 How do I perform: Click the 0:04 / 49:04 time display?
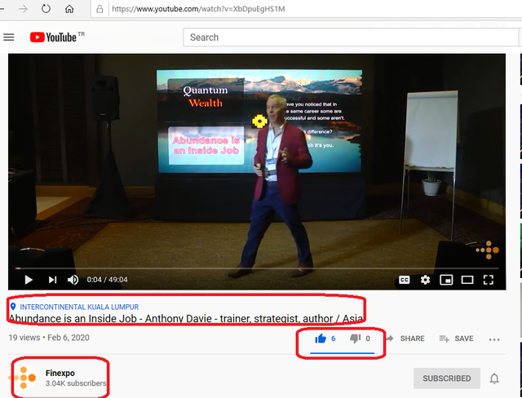click(x=107, y=280)
